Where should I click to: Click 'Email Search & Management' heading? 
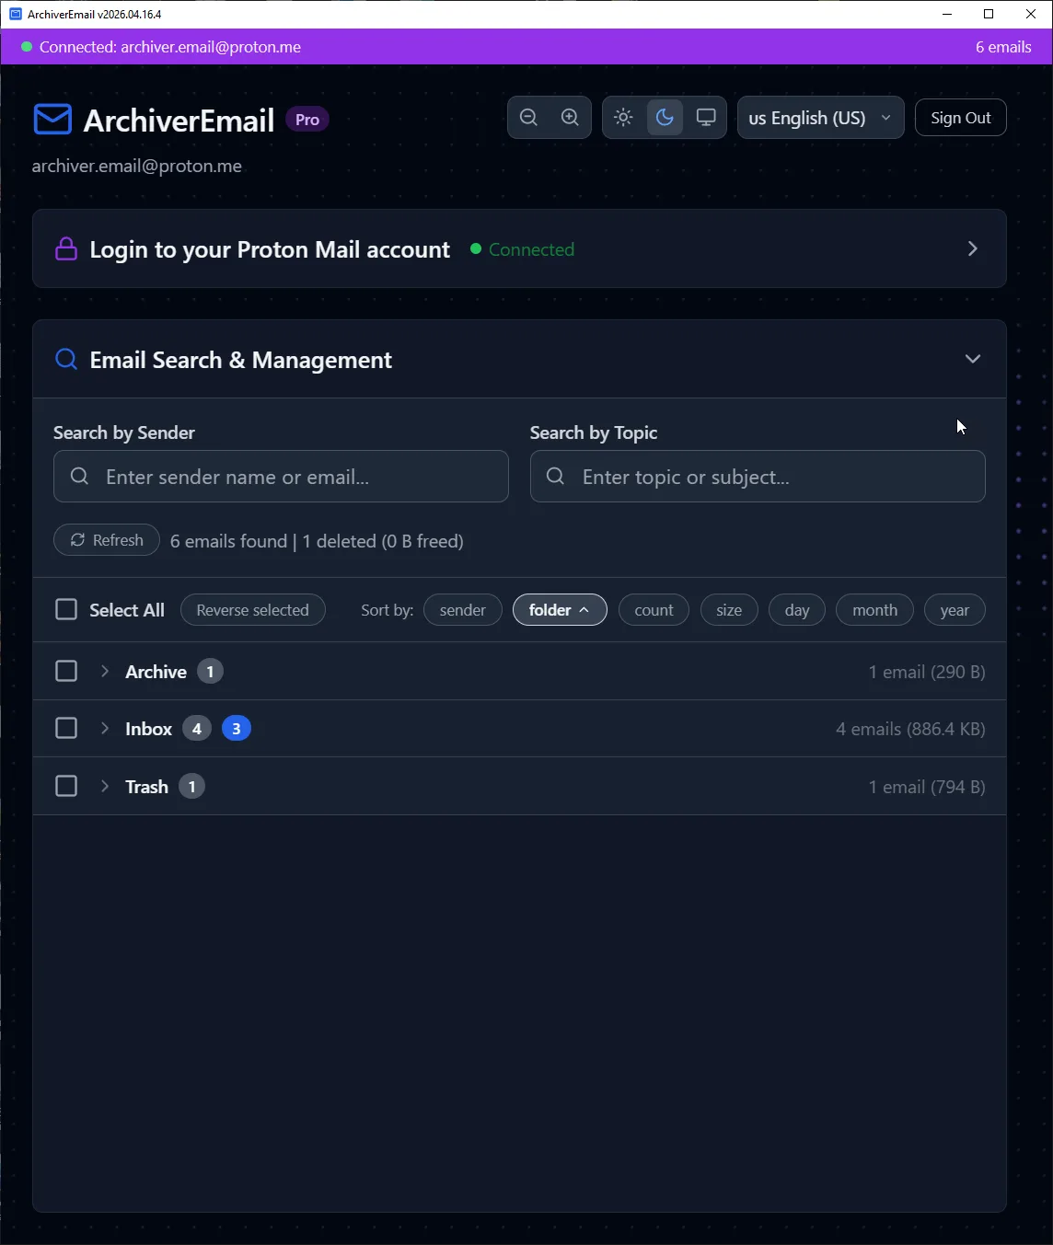point(241,360)
